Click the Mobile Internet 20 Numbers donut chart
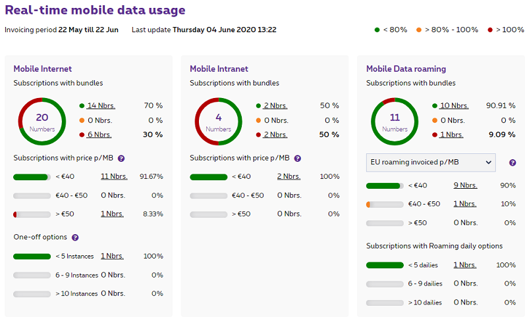 pos(42,121)
